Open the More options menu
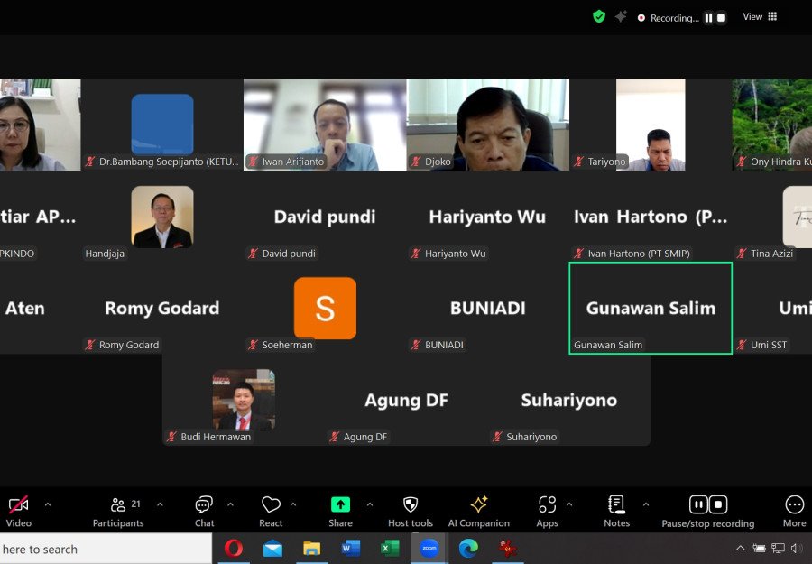Image resolution: width=812 pixels, height=564 pixels. 794,511
